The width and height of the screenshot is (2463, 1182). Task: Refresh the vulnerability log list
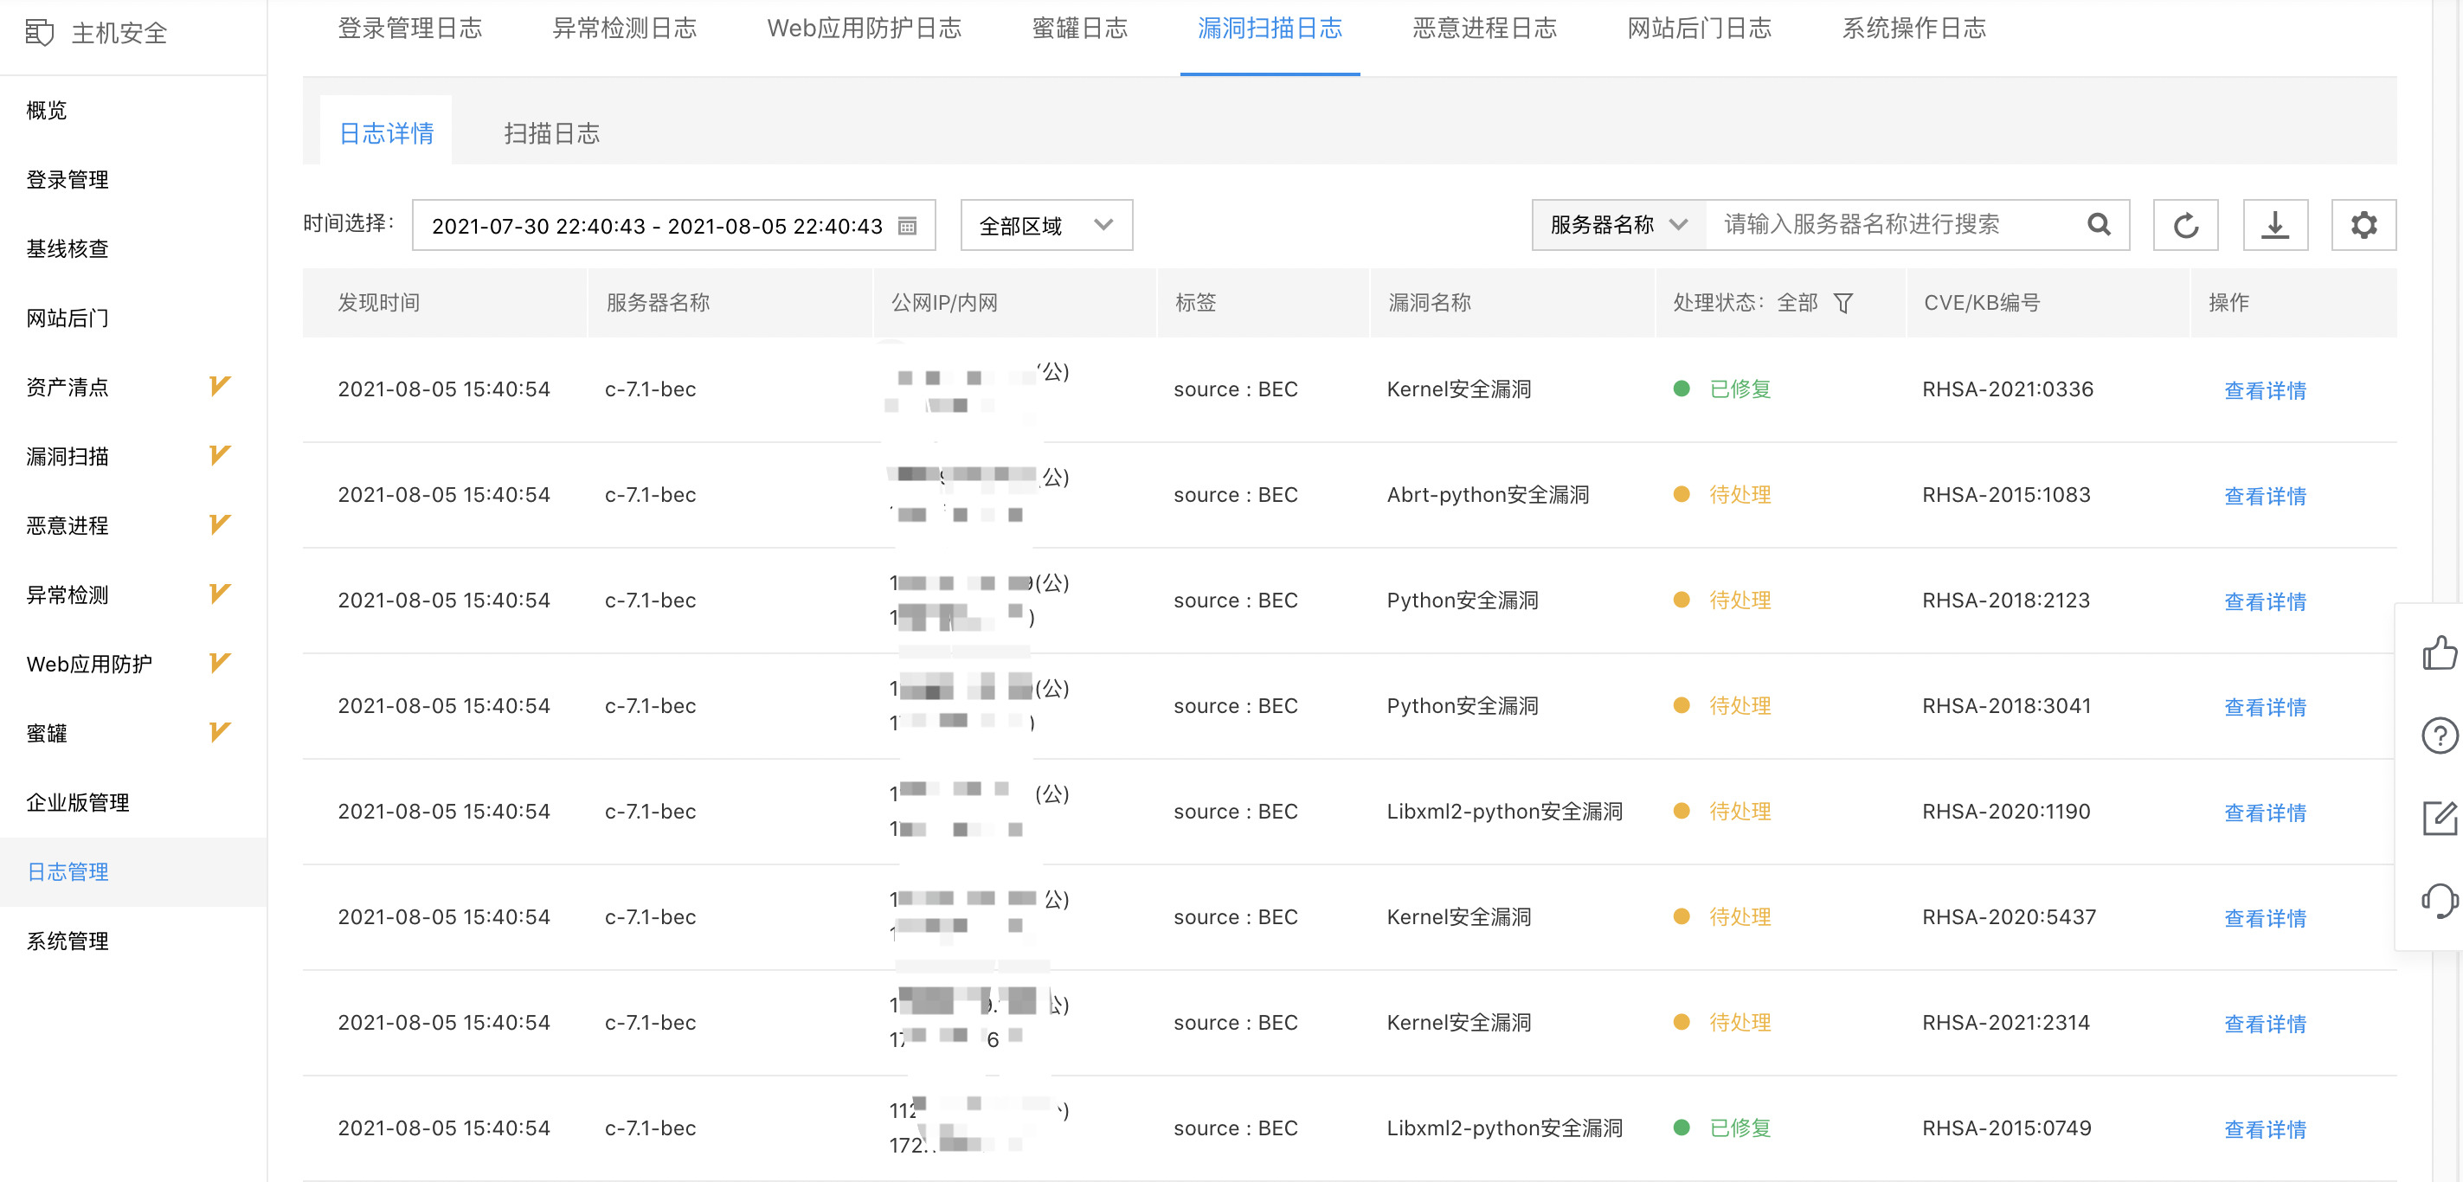2186,225
